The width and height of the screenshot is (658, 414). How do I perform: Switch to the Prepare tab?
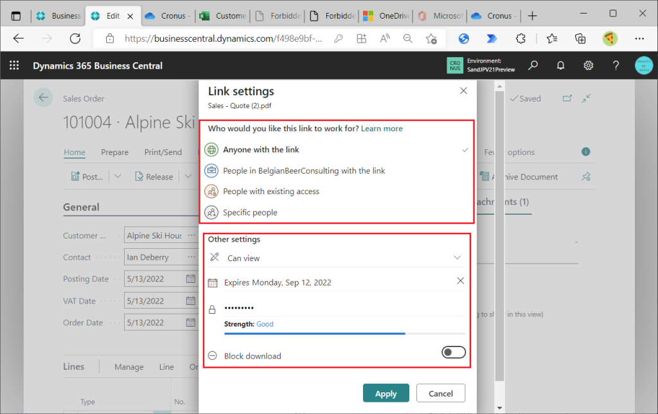click(114, 152)
